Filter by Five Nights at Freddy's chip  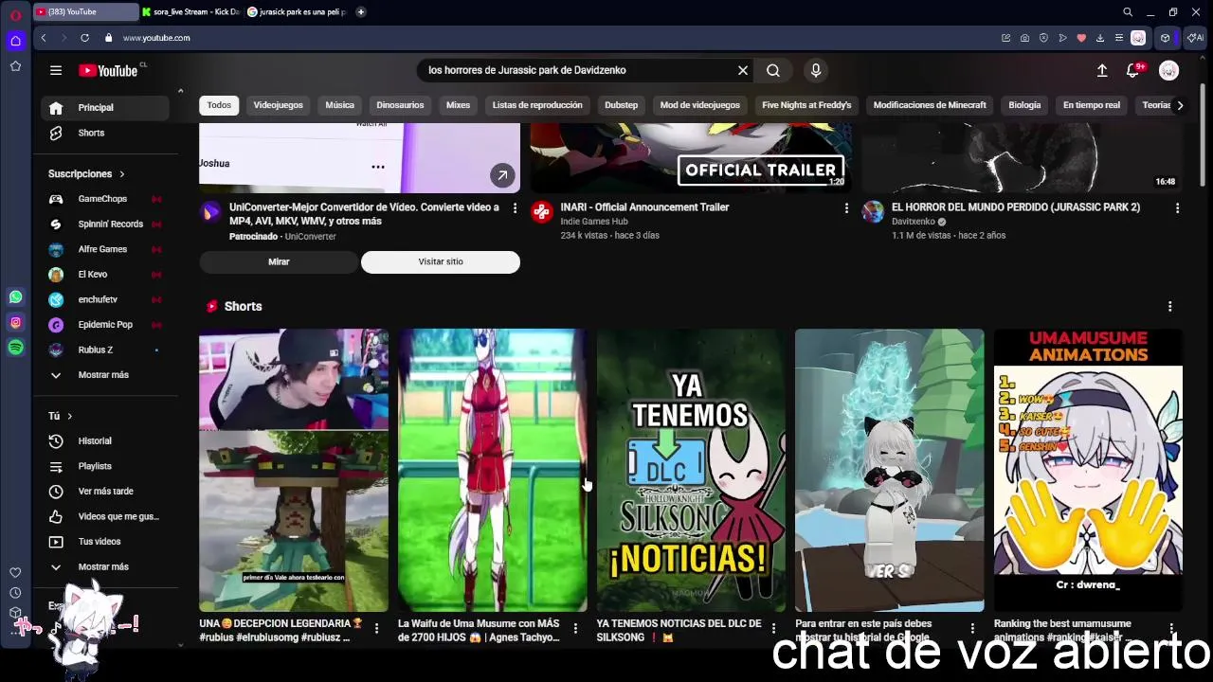806,105
